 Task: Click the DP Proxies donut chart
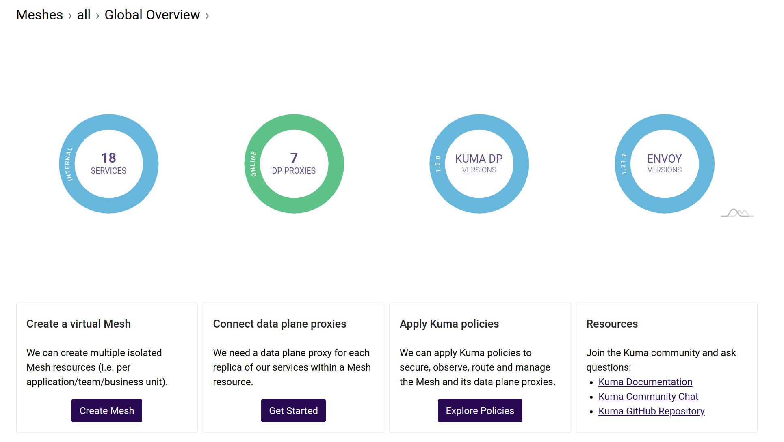click(x=294, y=164)
